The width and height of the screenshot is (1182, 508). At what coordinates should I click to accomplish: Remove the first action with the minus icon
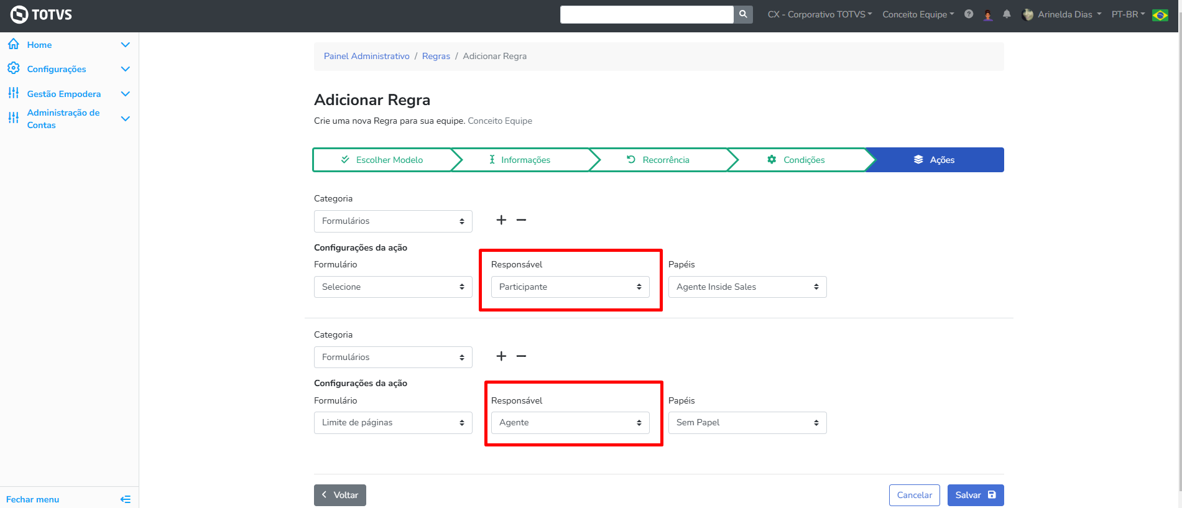(521, 220)
